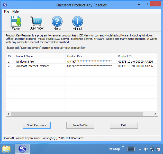Select the Microsoft Internet Explorer row
Image resolution: width=163 pixels, height=154 pixels.
click(82, 66)
